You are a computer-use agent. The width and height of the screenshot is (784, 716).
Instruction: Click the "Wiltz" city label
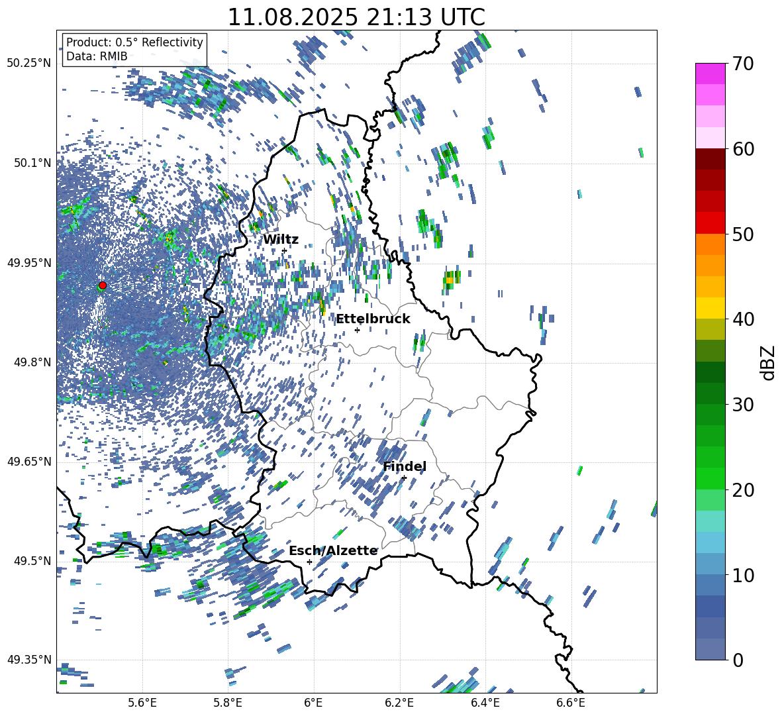point(281,239)
